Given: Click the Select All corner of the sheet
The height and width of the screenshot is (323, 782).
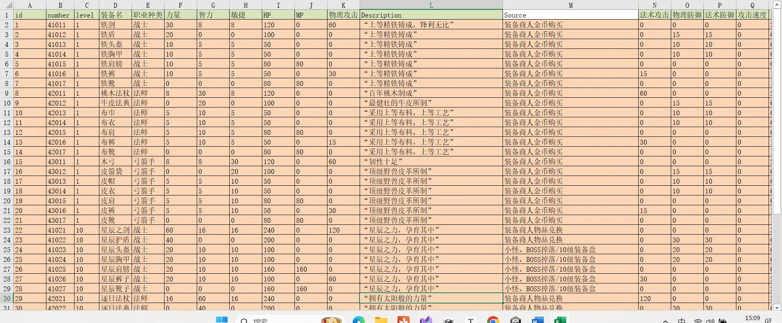Looking at the screenshot, I should click(7, 5).
